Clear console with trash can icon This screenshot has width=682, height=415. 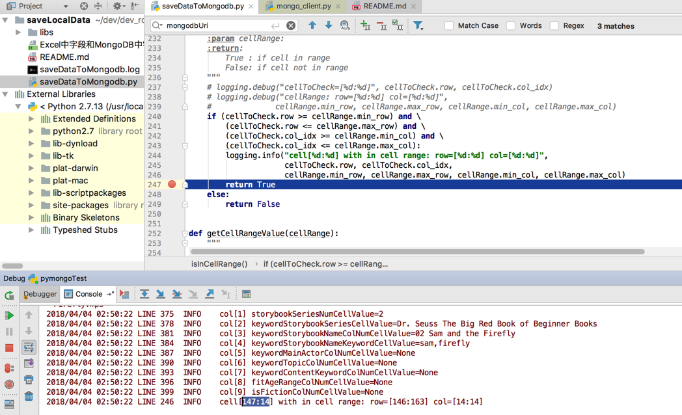click(29, 396)
